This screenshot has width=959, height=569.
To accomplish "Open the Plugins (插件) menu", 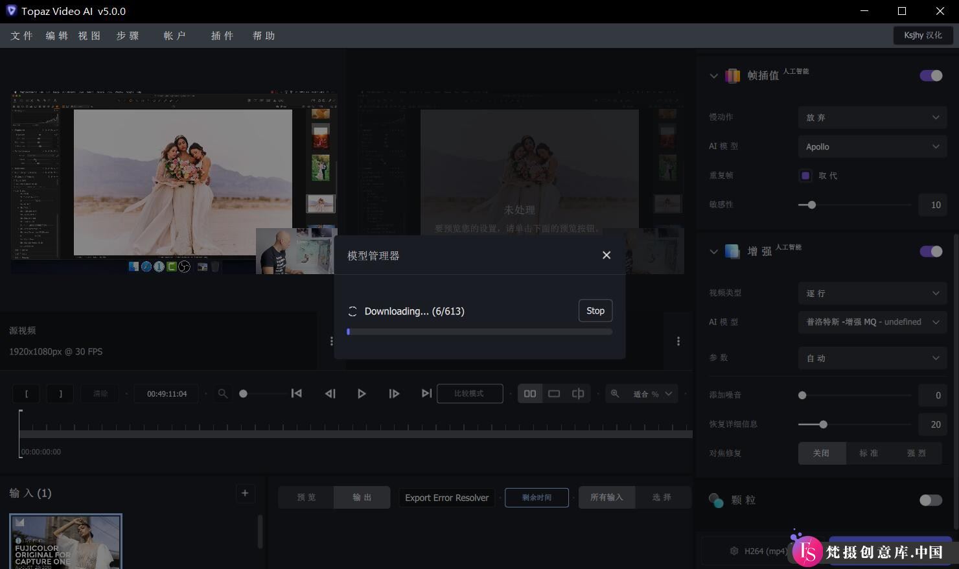I will pyautogui.click(x=222, y=36).
